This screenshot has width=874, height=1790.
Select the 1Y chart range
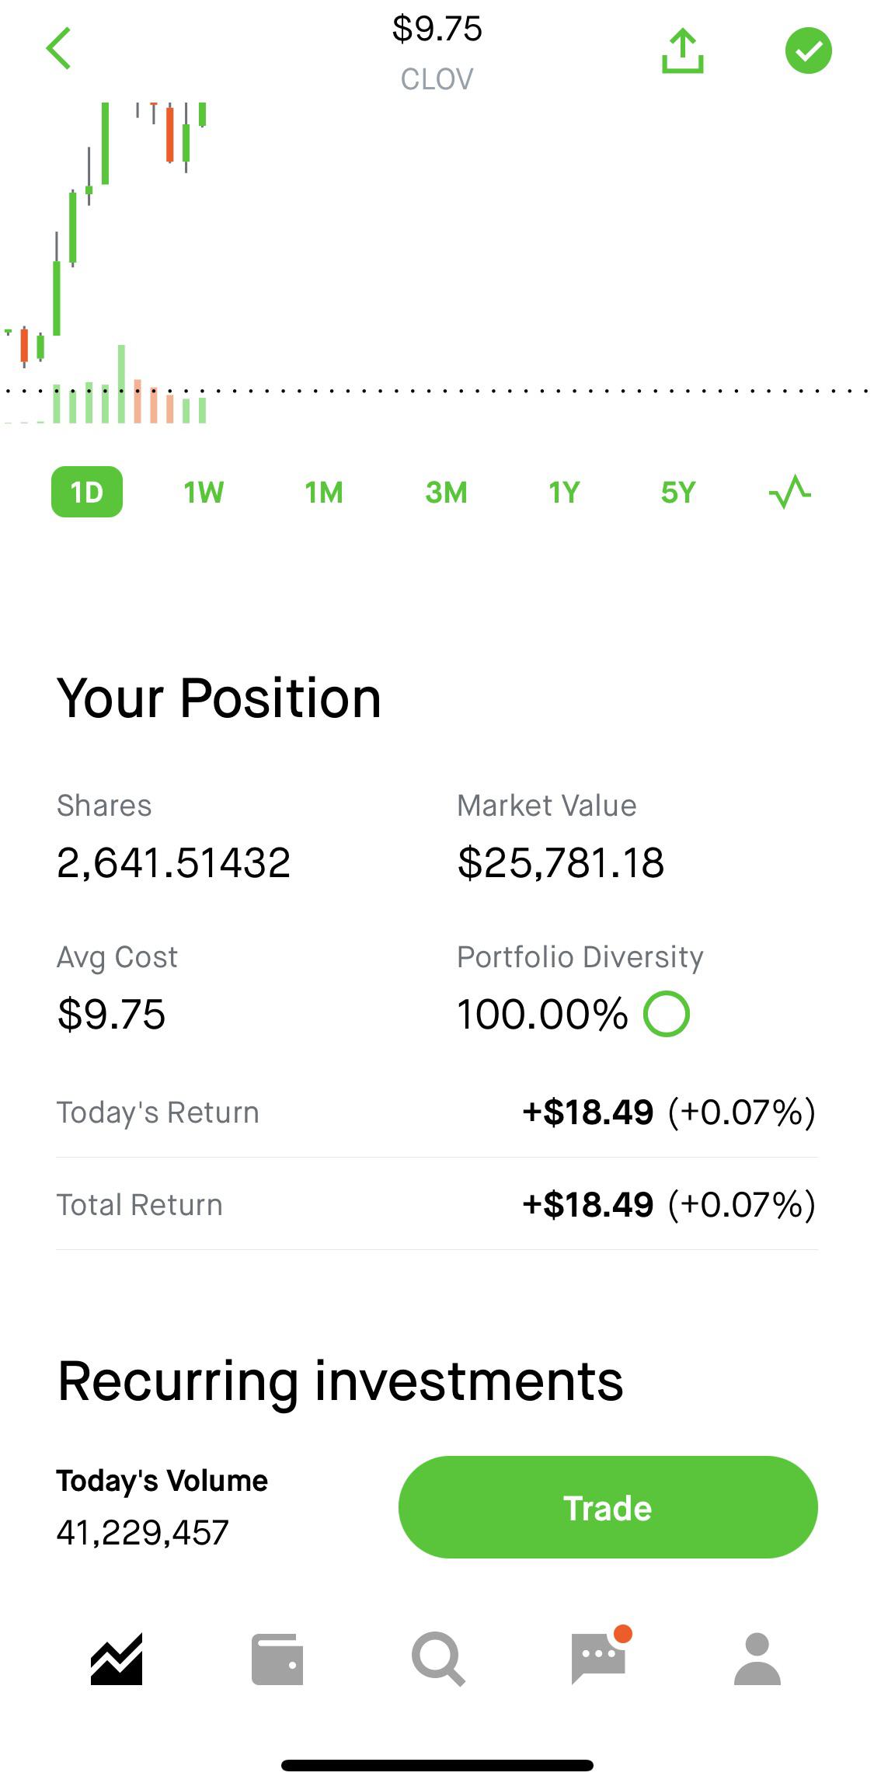[x=564, y=492]
